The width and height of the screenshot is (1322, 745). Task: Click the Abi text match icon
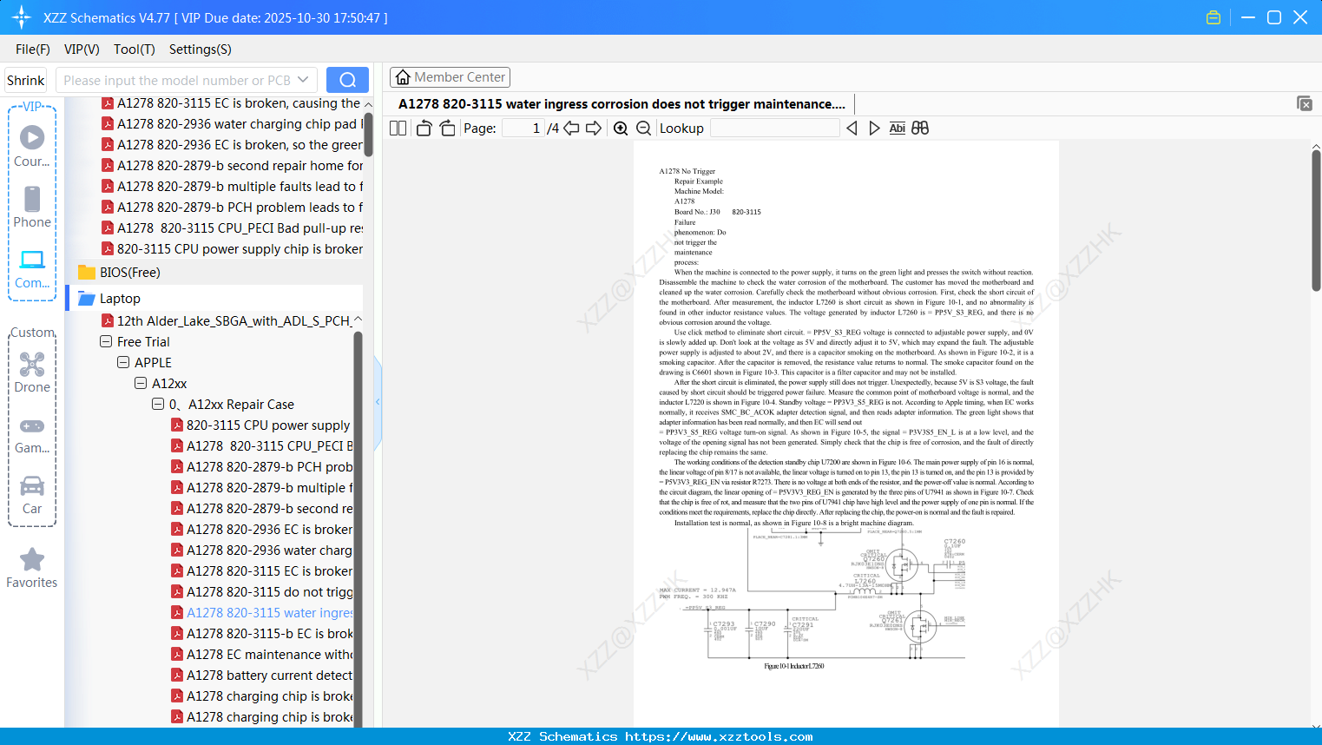(x=898, y=129)
